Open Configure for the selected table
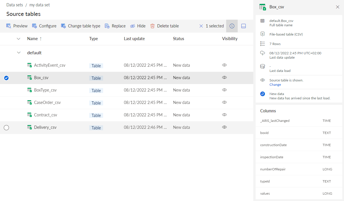344x201 pixels. click(44, 26)
